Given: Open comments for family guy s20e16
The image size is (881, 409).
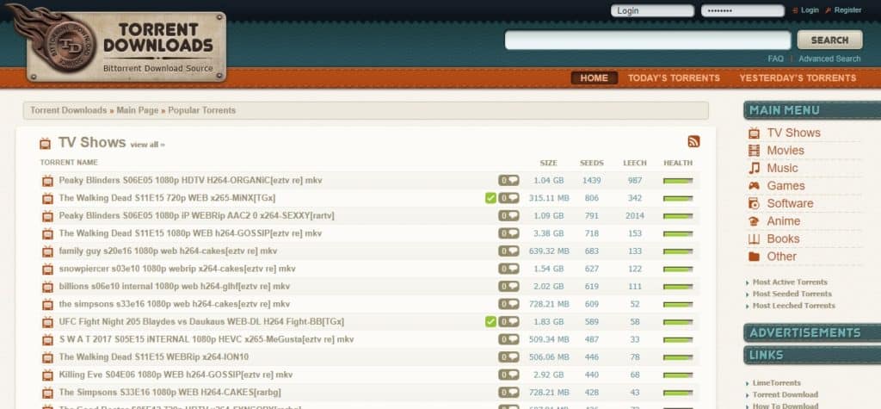Looking at the screenshot, I should click(x=508, y=251).
